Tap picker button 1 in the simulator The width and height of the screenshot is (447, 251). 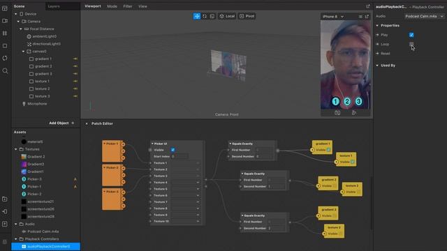pos(335,102)
